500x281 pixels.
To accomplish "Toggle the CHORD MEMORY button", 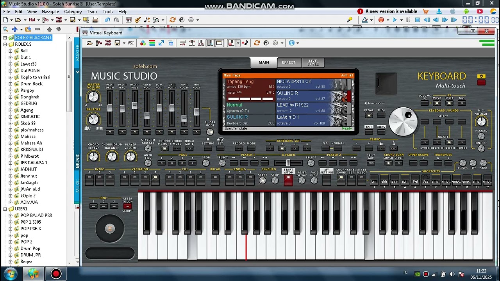I will 164,148.
